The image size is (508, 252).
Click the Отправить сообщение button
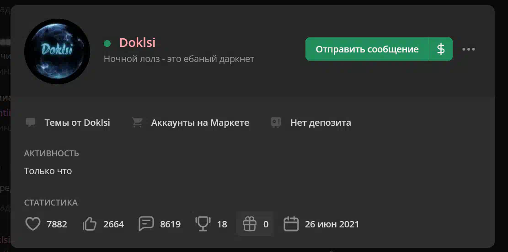pos(367,49)
